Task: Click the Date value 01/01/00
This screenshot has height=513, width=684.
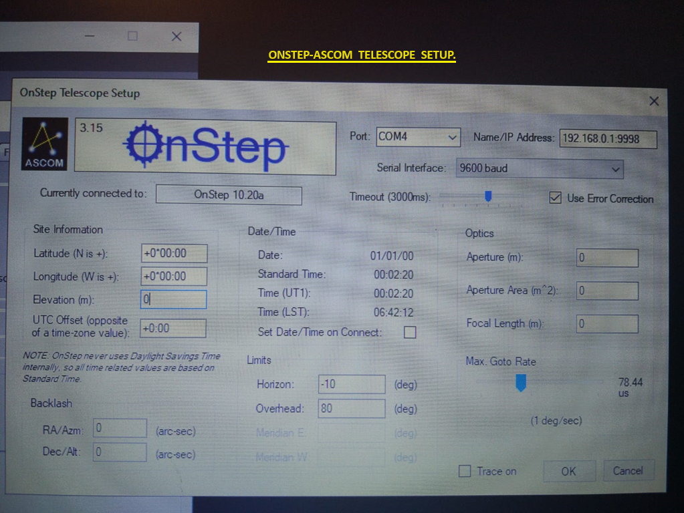Action: coord(392,256)
